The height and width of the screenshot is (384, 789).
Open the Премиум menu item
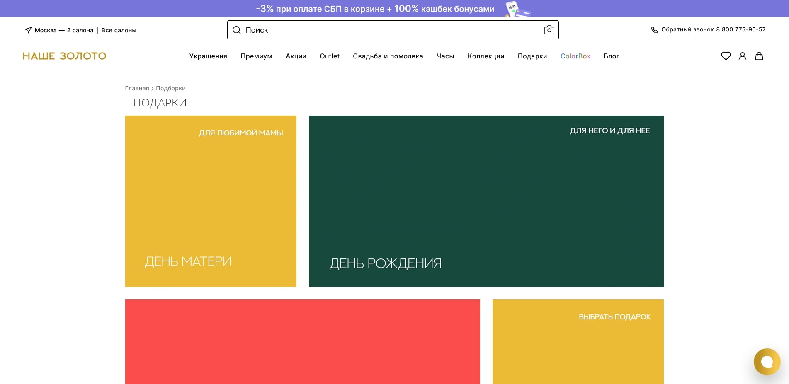tap(256, 56)
